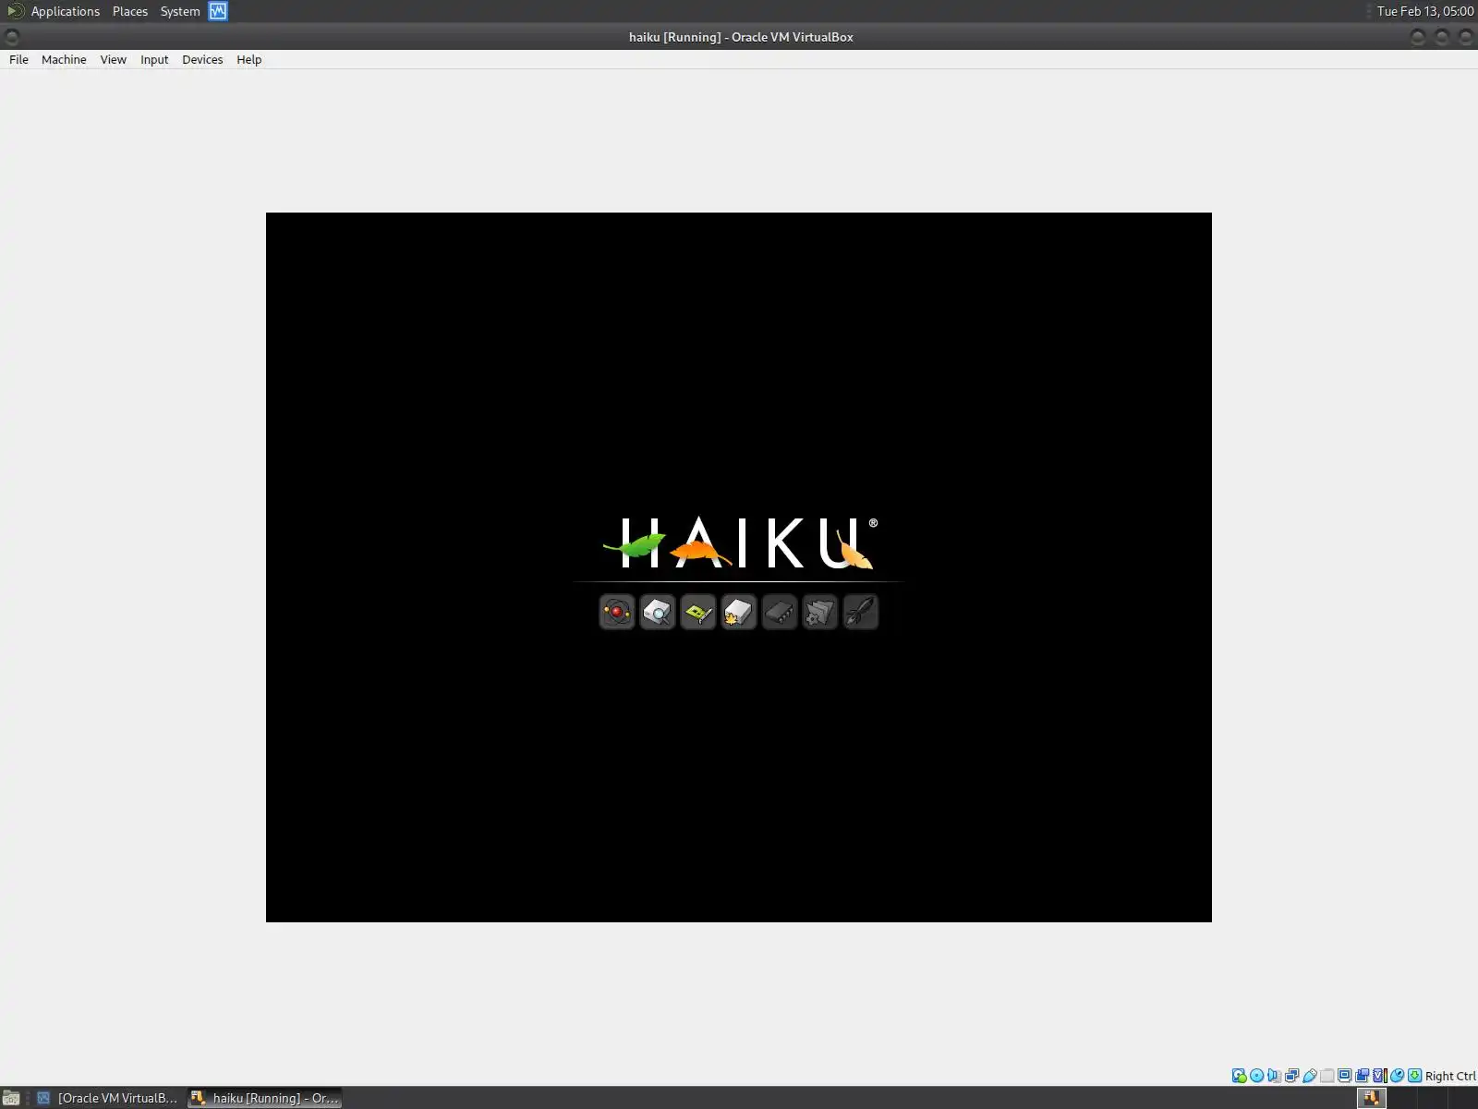Image resolution: width=1478 pixels, height=1109 pixels.
Task: Open the Help menu
Action: click(248, 59)
